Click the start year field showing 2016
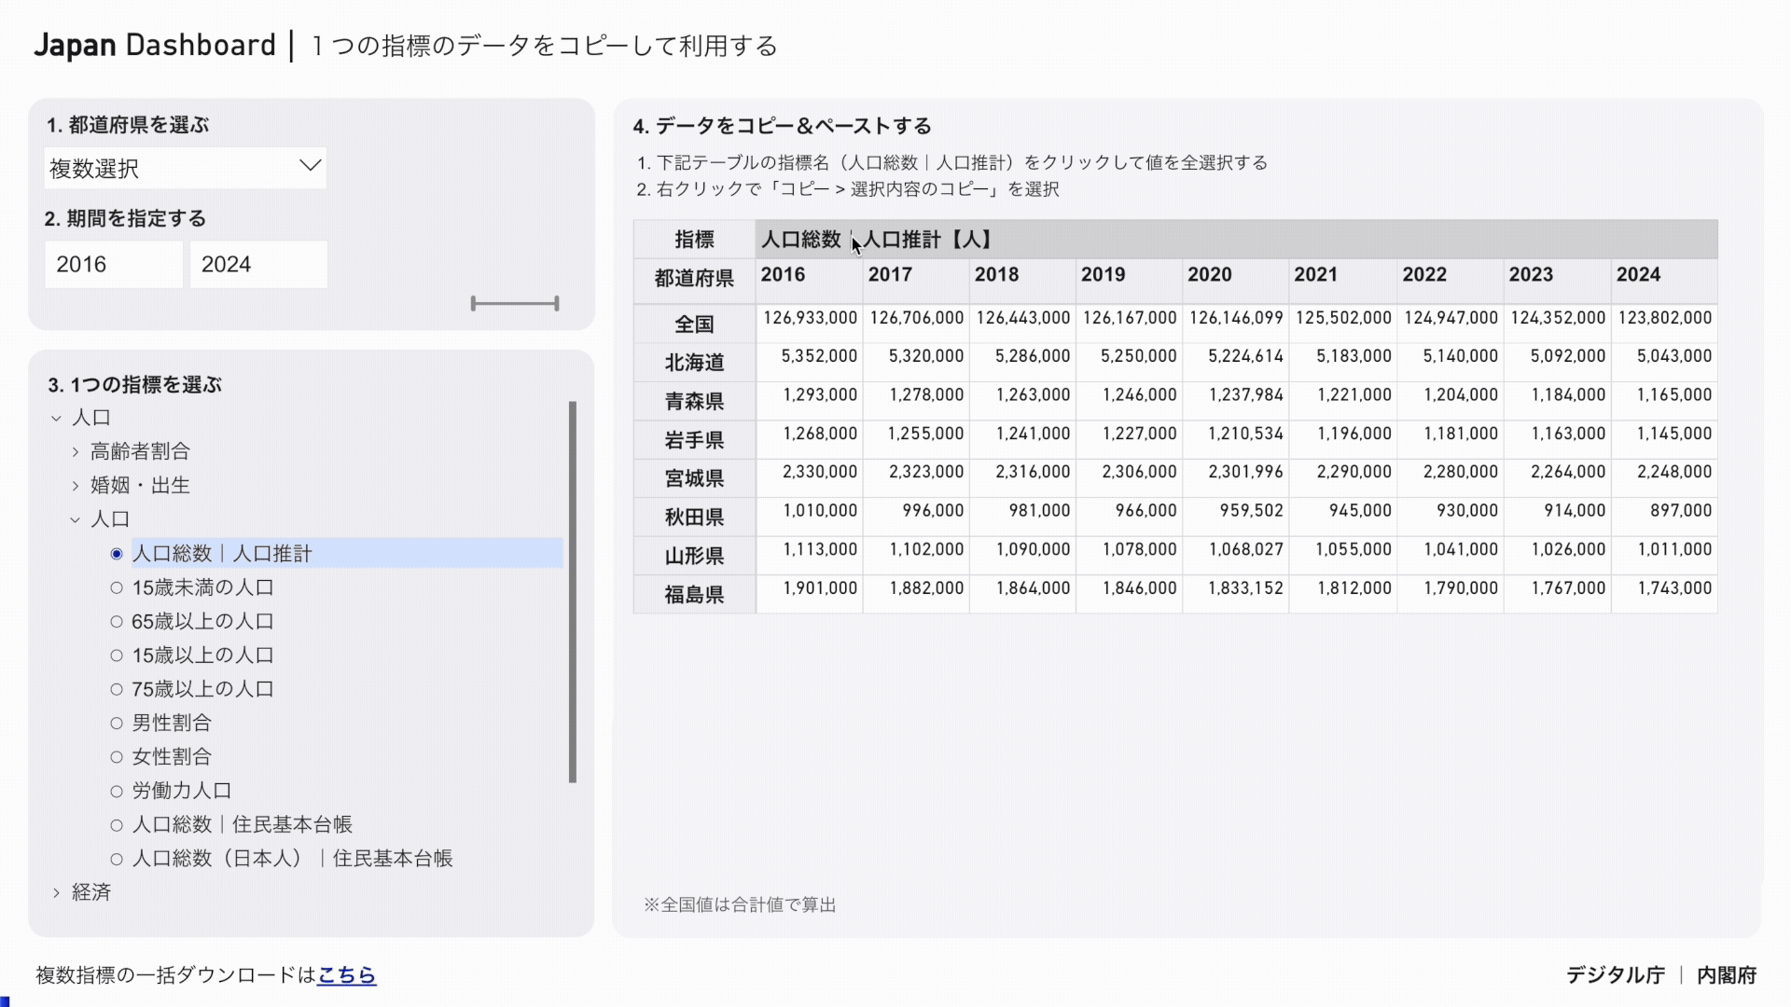 click(x=114, y=264)
